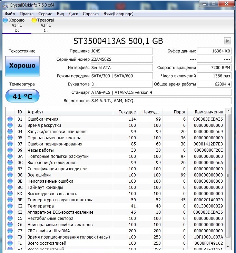Click raw value 00001412D7E3
This screenshot has height=253, width=236.
(208, 144)
